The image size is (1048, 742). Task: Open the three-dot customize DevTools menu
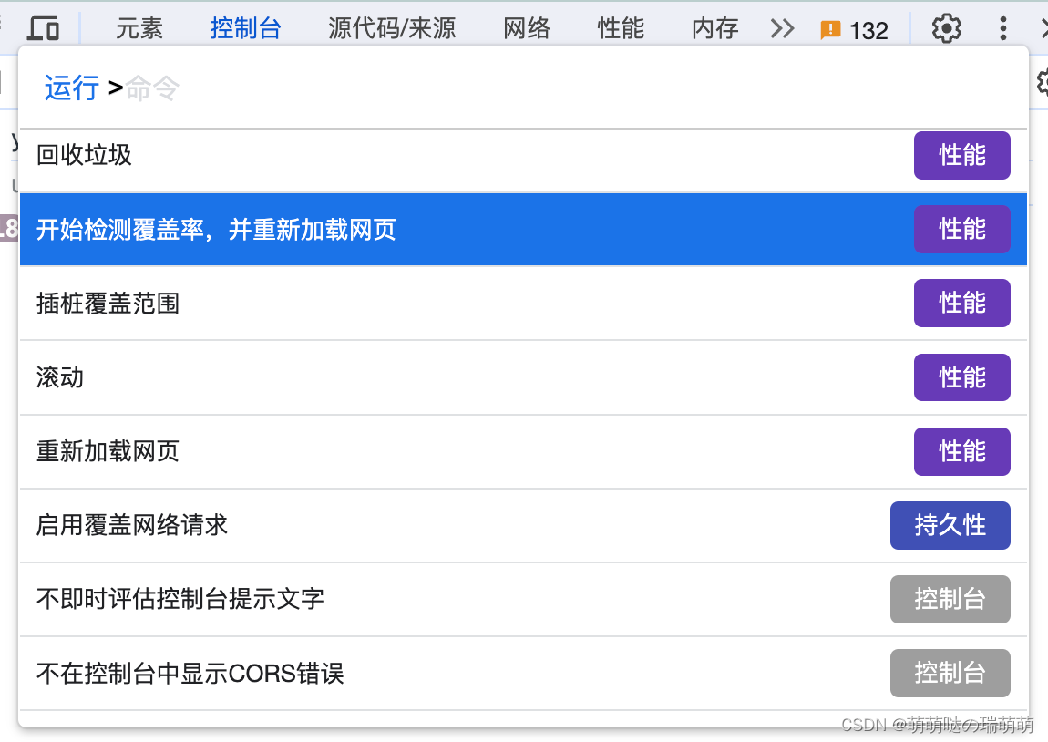(x=1002, y=28)
